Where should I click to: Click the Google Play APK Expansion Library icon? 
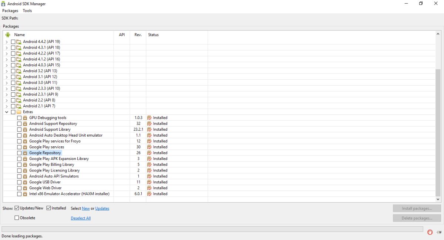point(25,159)
